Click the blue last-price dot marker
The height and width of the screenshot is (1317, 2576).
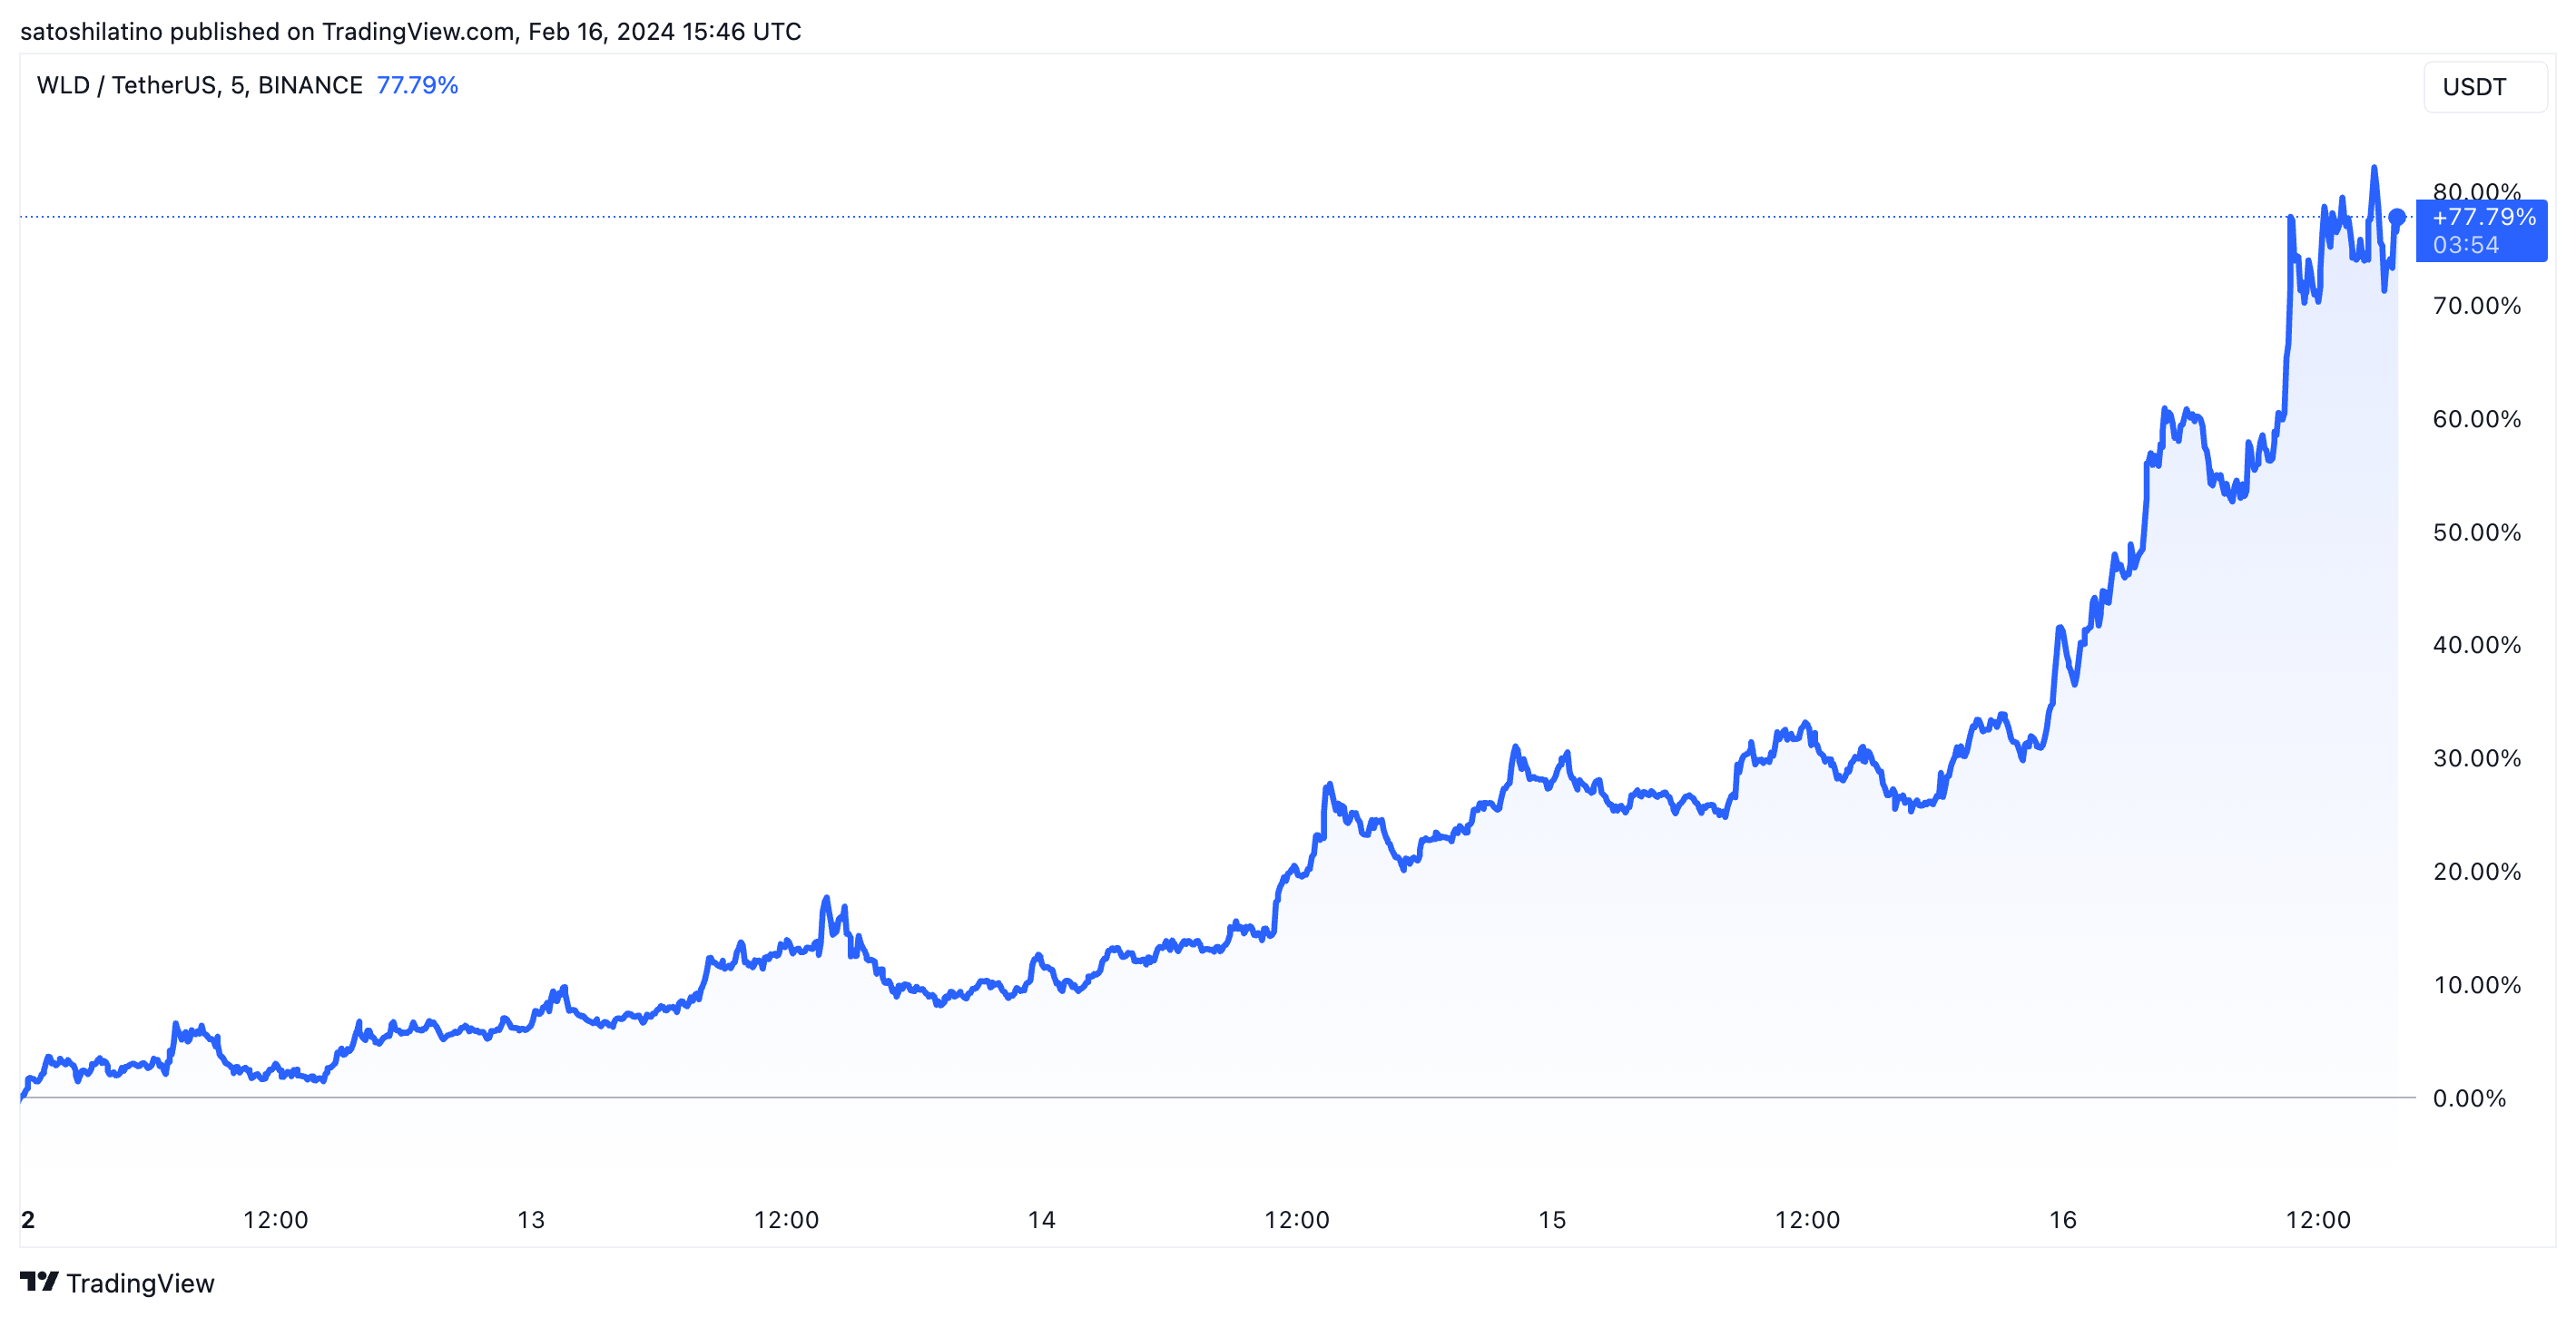2396,217
